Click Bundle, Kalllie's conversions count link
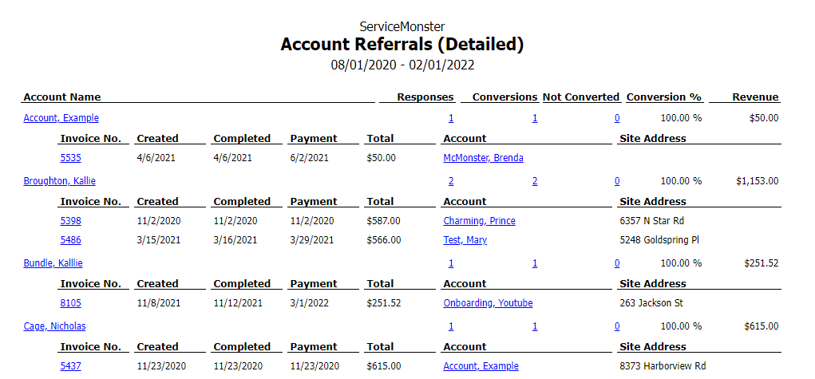This screenshot has width=815, height=379. click(535, 263)
